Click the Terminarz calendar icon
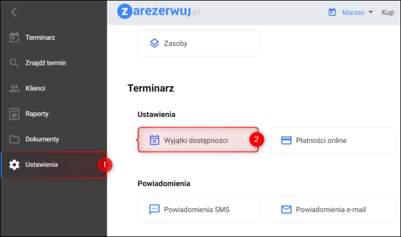 pyautogui.click(x=15, y=38)
